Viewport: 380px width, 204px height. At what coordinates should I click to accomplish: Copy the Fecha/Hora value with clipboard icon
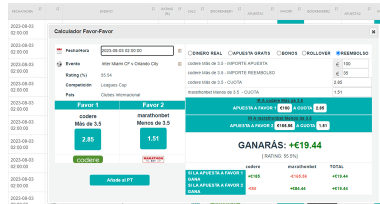point(180,51)
